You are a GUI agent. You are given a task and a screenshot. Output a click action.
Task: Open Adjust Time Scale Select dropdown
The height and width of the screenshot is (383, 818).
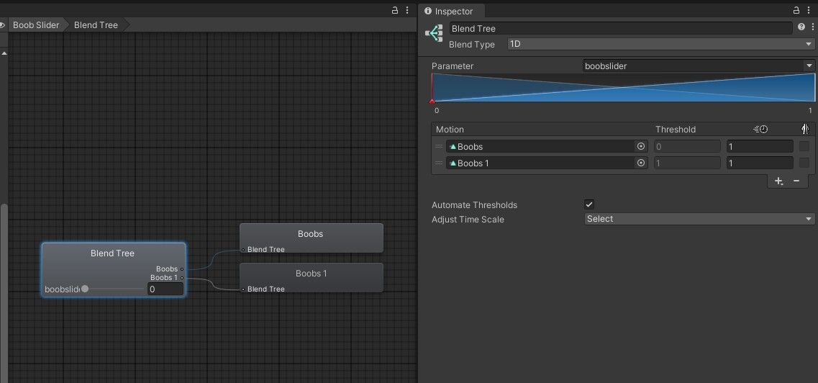699,219
